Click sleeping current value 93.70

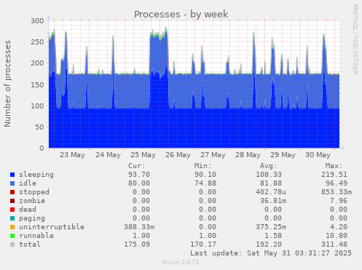(x=139, y=175)
